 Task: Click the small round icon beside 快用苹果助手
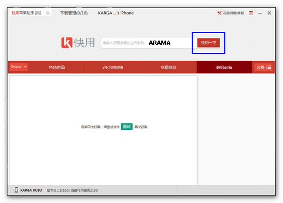pos(48,13)
